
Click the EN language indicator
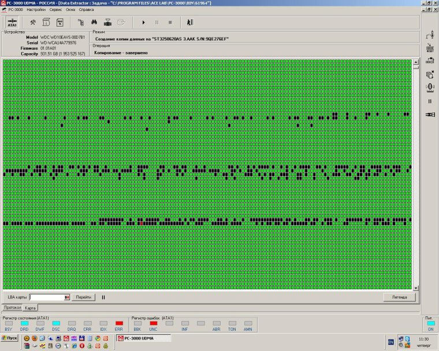pyautogui.click(x=391, y=342)
